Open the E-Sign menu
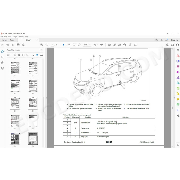The height and width of the screenshot is (180, 180). click(x=15, y=37)
